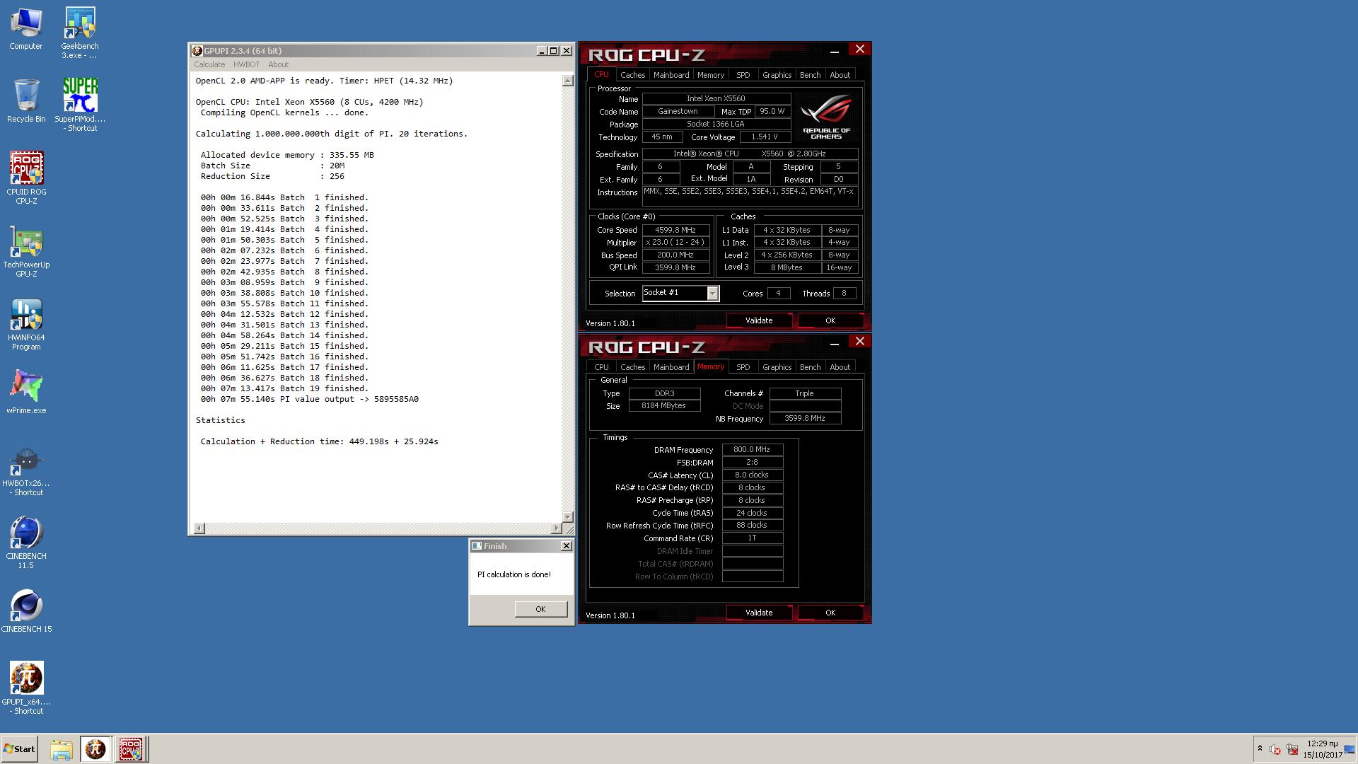Click the CPU Name field Intel Xeon X5560

click(x=716, y=98)
